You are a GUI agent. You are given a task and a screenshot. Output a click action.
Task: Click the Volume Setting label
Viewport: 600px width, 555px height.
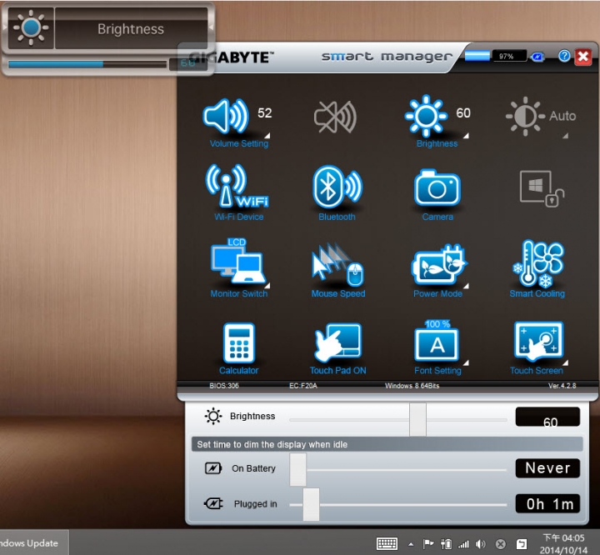(x=239, y=143)
